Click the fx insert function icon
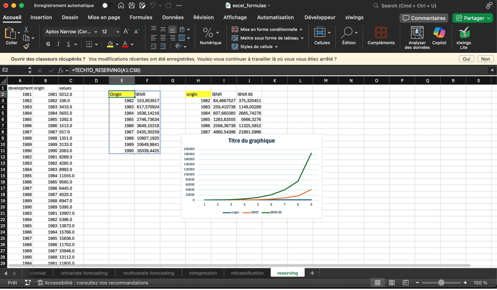497x290 pixels. coord(61,70)
